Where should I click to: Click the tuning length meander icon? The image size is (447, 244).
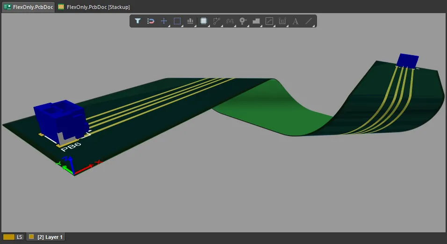pyautogui.click(x=230, y=21)
